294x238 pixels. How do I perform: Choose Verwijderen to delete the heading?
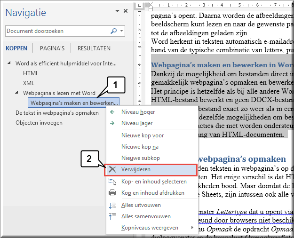pos(151,169)
